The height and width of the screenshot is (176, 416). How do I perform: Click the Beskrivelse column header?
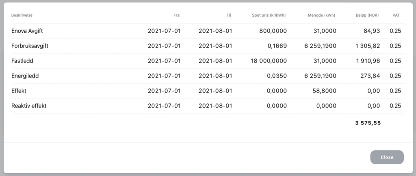(22, 15)
